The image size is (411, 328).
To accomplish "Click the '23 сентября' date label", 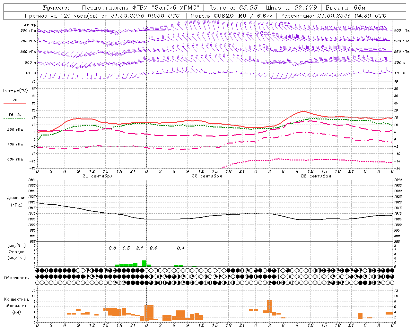I will pyautogui.click(x=316, y=176).
